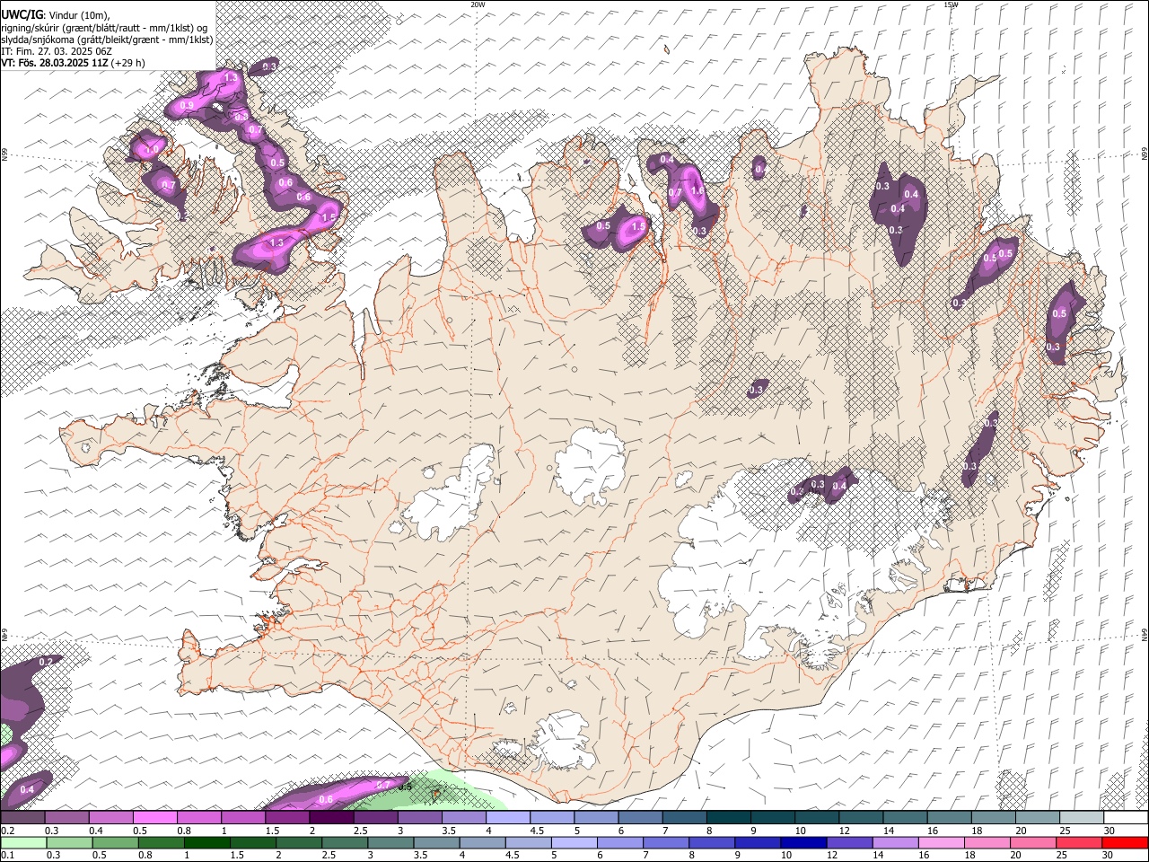Click the light pink 16 swatch in lower legend
1149x862 pixels.
pos(942,843)
